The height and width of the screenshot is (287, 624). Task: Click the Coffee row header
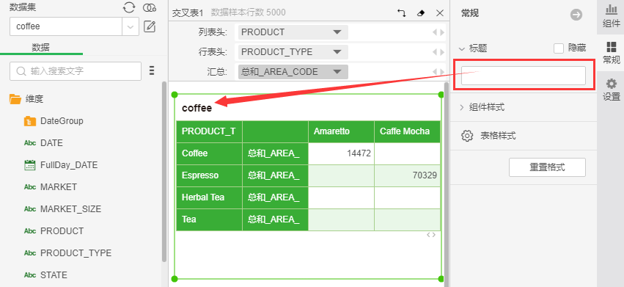click(209, 153)
